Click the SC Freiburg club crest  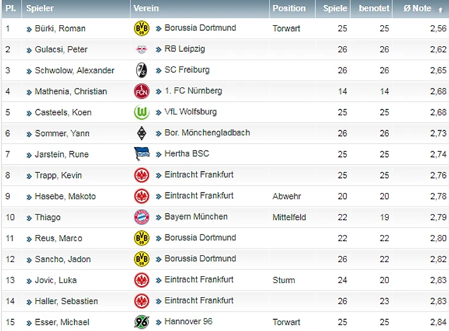pos(141,70)
